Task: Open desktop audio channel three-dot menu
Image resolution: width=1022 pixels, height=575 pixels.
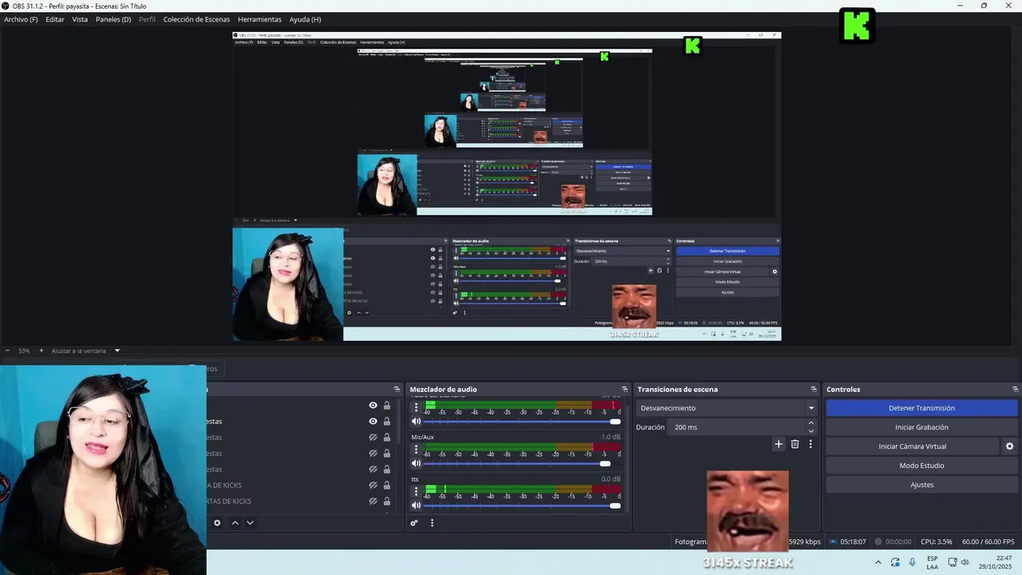Action: [416, 407]
